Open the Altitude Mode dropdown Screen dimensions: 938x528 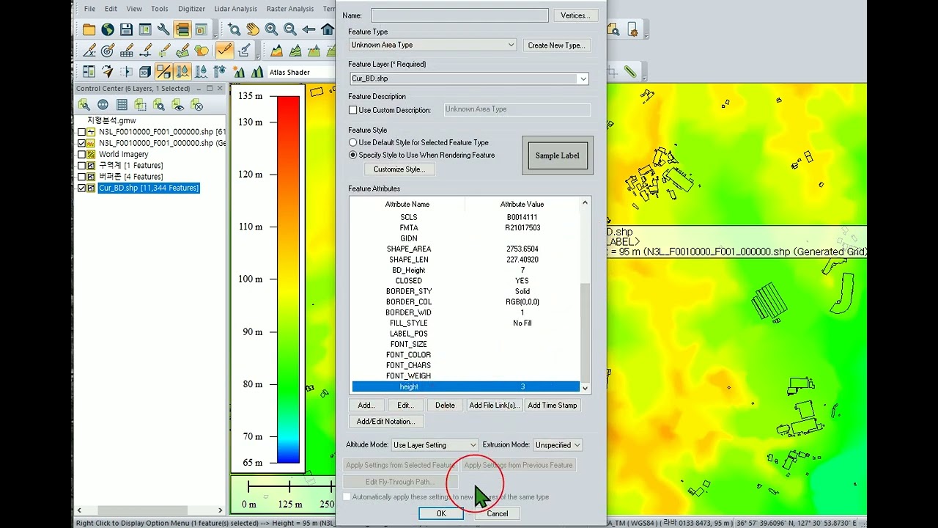(x=473, y=445)
